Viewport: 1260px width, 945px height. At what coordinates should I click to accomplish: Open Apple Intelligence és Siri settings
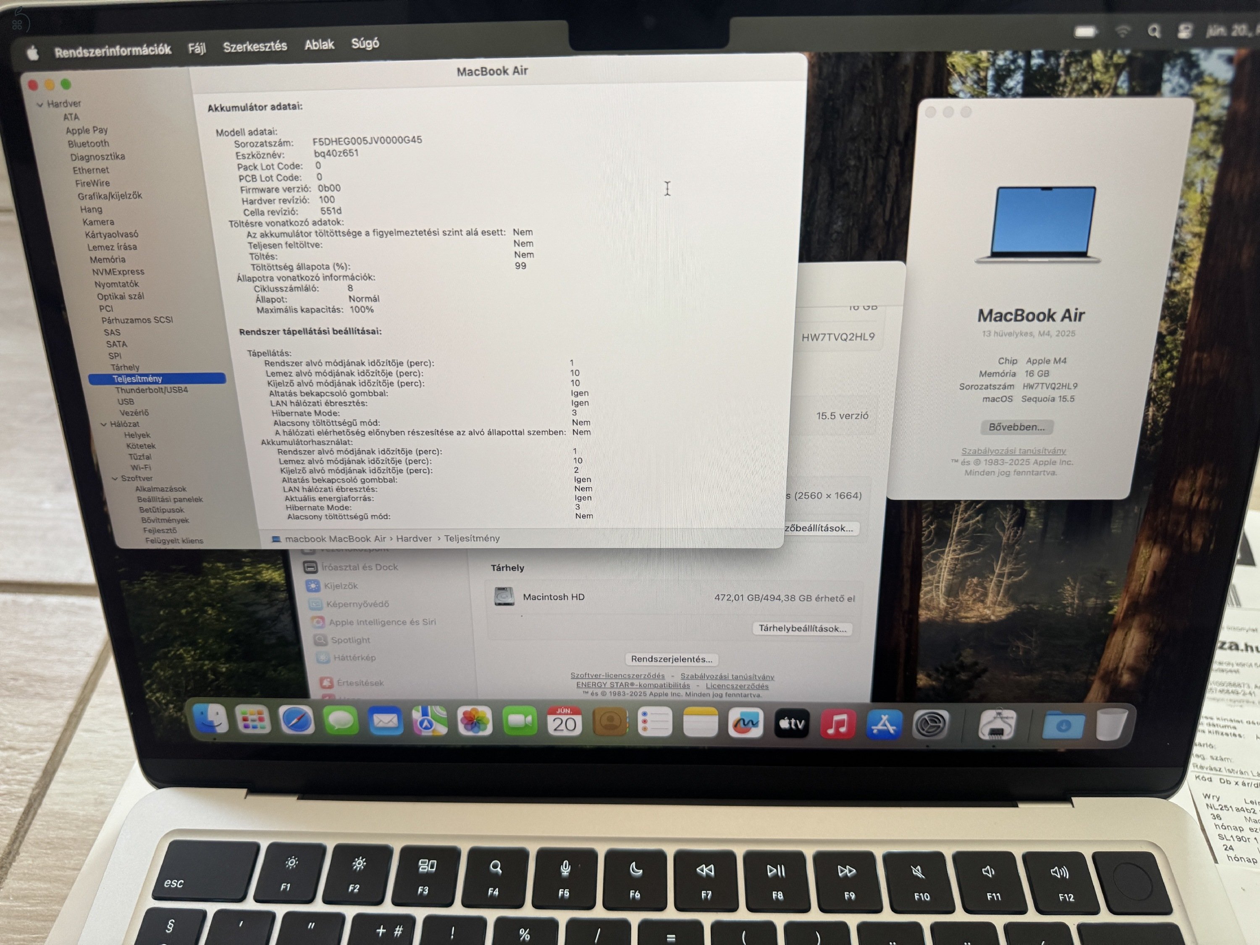(374, 622)
